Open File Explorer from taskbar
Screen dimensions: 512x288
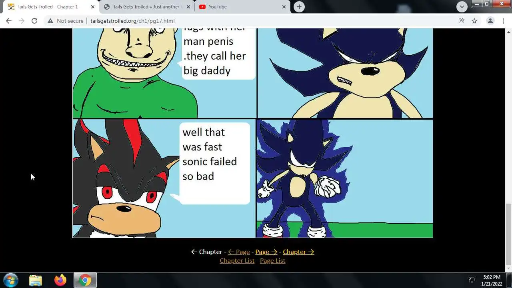click(36, 280)
